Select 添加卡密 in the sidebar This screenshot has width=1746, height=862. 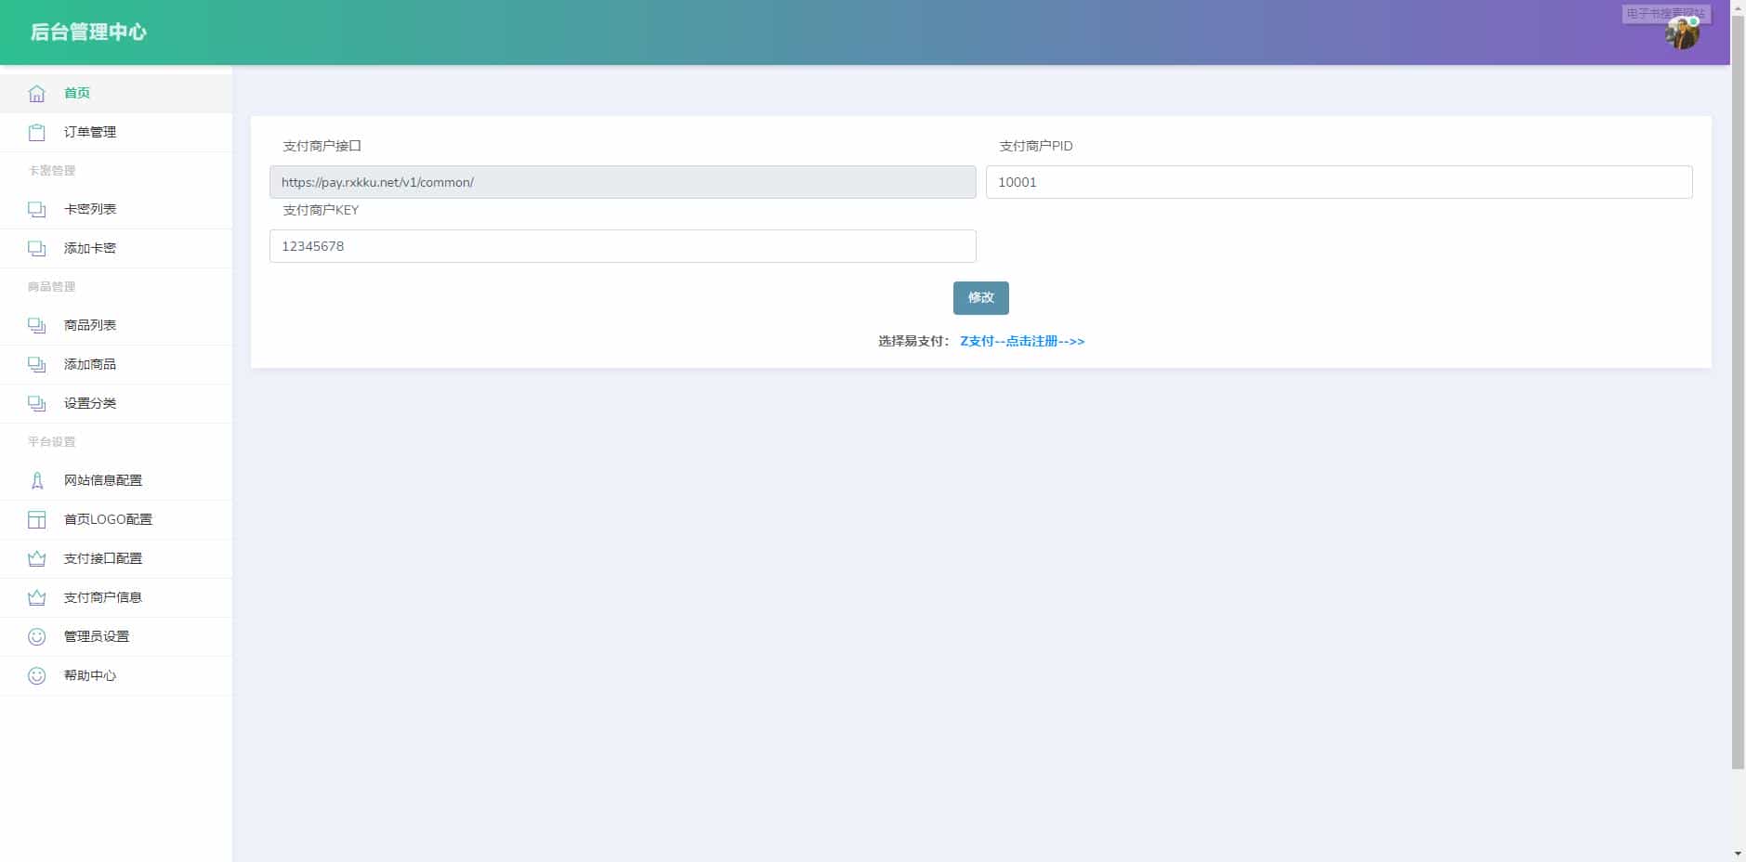[116, 249]
